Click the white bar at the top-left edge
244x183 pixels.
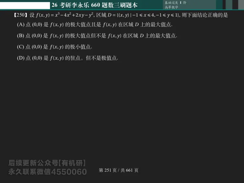point(24,5)
